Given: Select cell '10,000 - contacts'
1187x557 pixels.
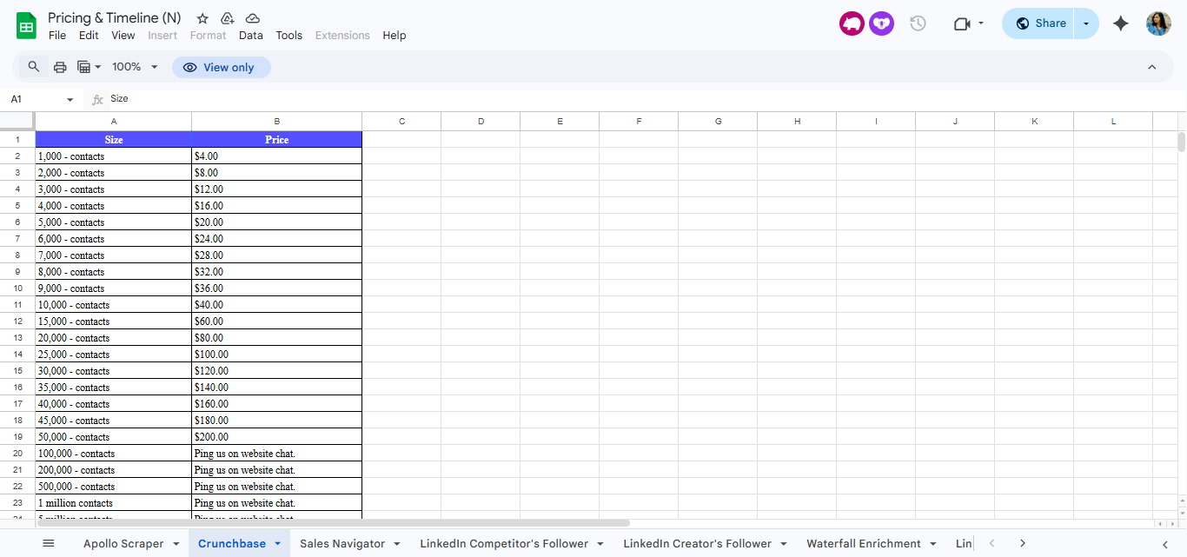Looking at the screenshot, I should click(x=114, y=305).
